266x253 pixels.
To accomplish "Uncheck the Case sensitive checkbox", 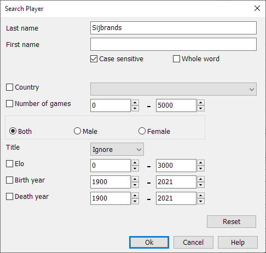I will (94, 59).
